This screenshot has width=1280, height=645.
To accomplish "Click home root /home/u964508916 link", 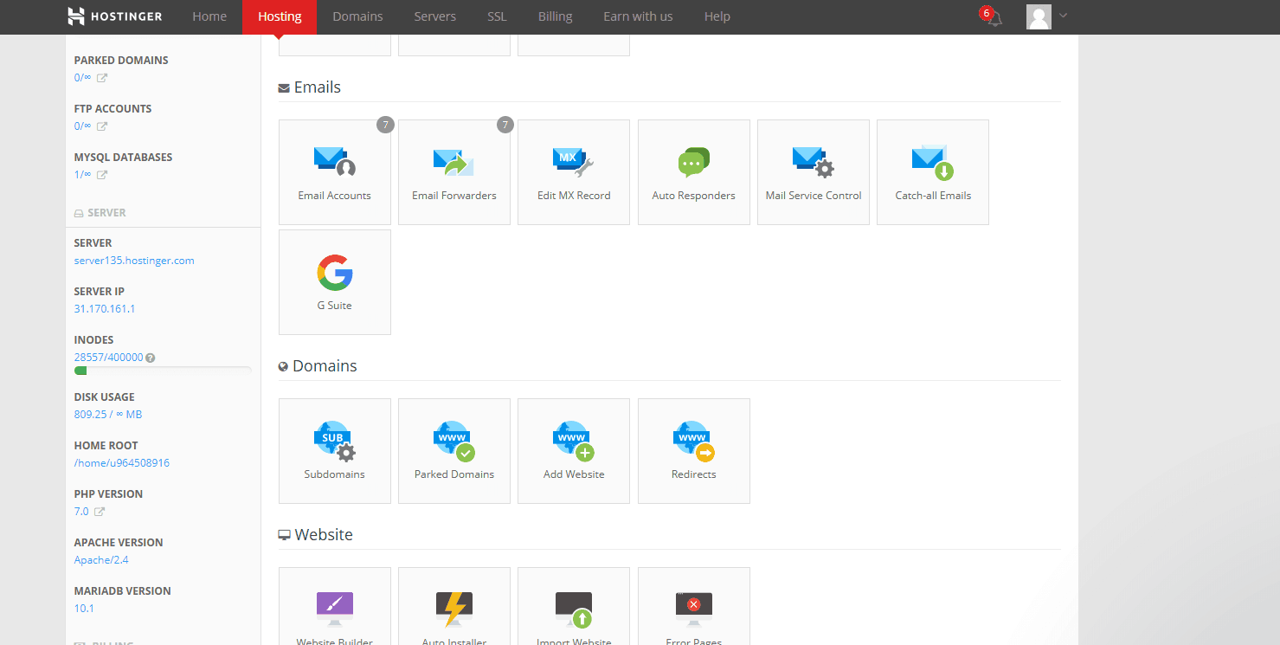I will click(x=122, y=463).
